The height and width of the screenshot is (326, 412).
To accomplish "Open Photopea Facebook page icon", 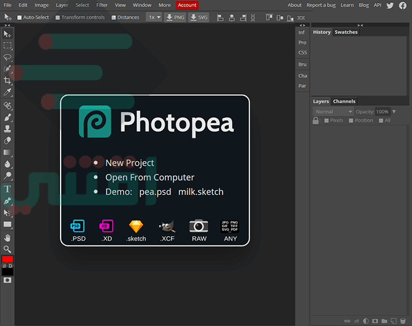I will point(403,5).
